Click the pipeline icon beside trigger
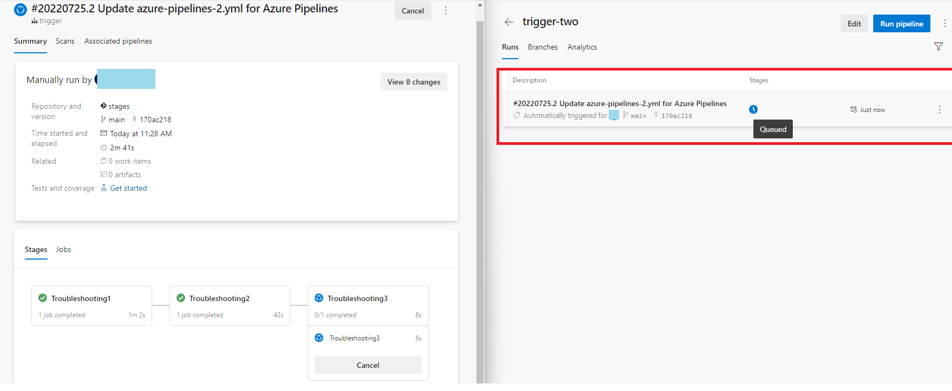The image size is (952, 391). [35, 21]
